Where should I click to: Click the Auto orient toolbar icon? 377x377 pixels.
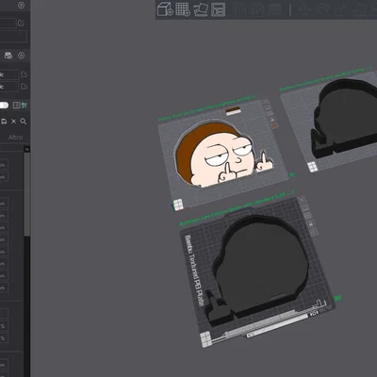(x=201, y=9)
